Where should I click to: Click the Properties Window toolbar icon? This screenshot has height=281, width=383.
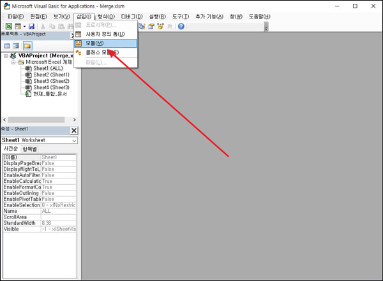[151, 26]
